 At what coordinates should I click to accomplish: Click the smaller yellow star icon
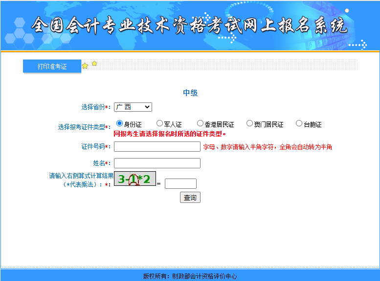(x=94, y=63)
